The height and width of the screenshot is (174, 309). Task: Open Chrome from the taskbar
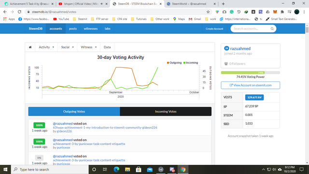click(183, 170)
